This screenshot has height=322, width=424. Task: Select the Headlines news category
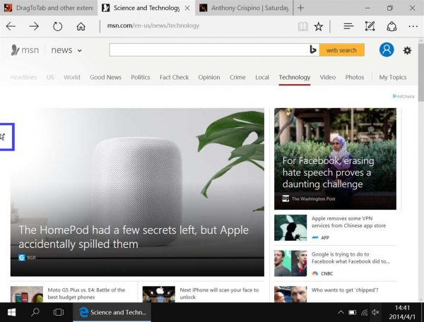coord(23,77)
